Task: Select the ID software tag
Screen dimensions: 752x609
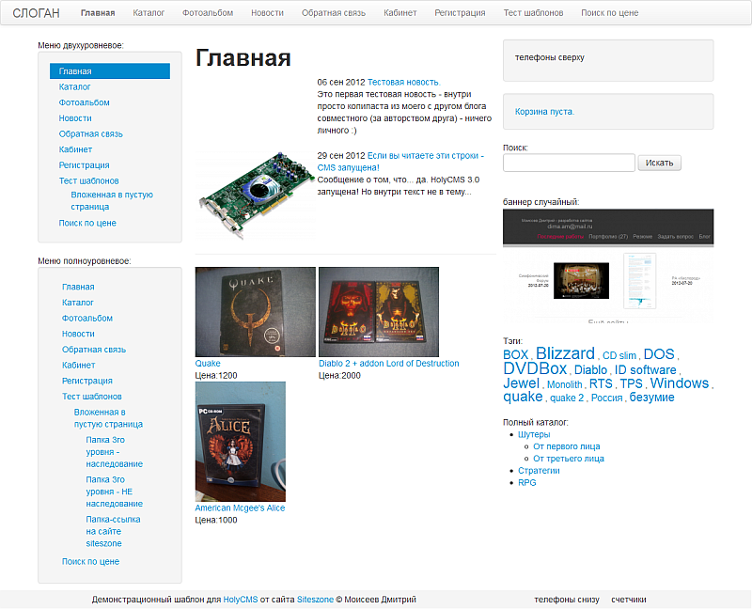Action: pyautogui.click(x=646, y=370)
